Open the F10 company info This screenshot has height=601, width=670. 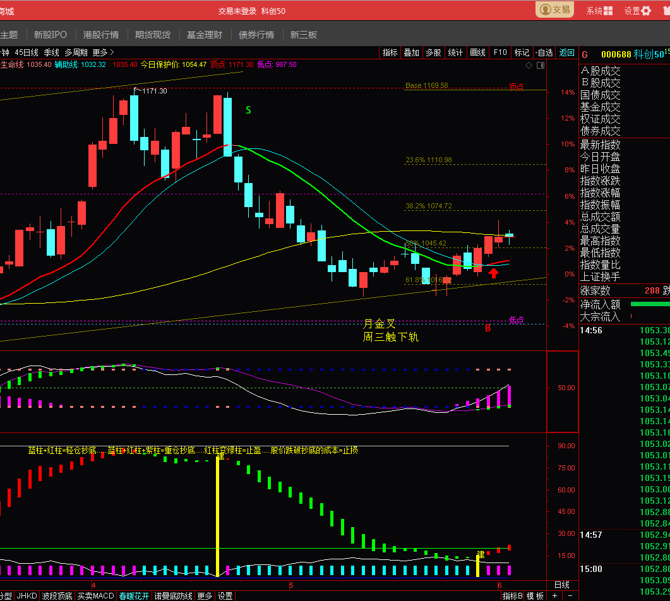coord(500,52)
